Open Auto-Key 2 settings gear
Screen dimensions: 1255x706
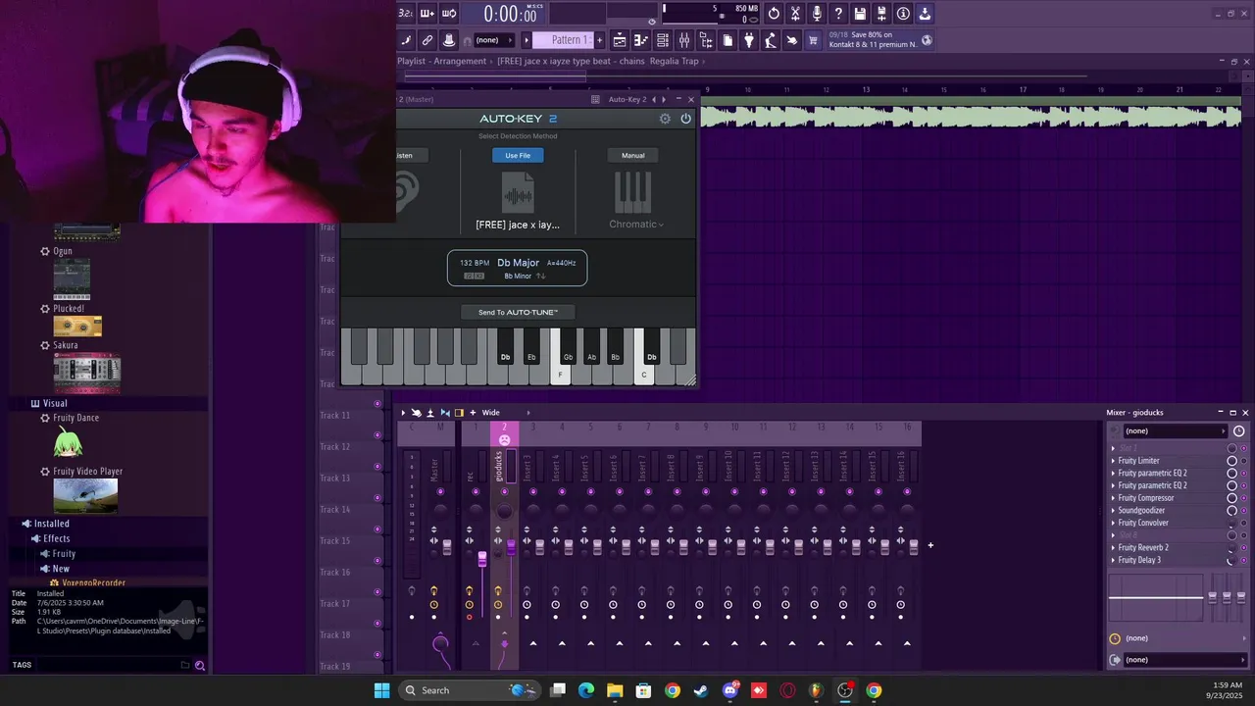click(665, 119)
